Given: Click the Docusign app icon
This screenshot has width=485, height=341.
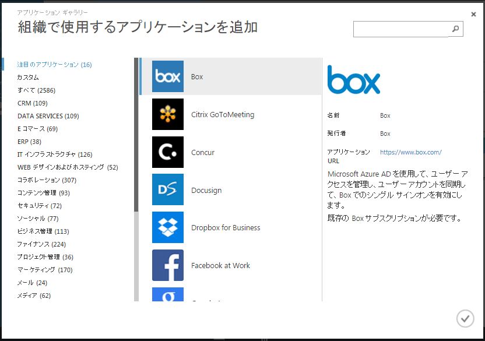Looking at the screenshot, I should click(x=168, y=189).
